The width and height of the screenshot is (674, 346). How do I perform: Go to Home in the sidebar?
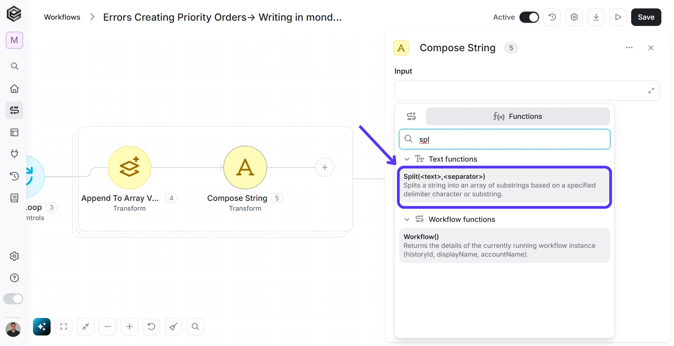(14, 88)
